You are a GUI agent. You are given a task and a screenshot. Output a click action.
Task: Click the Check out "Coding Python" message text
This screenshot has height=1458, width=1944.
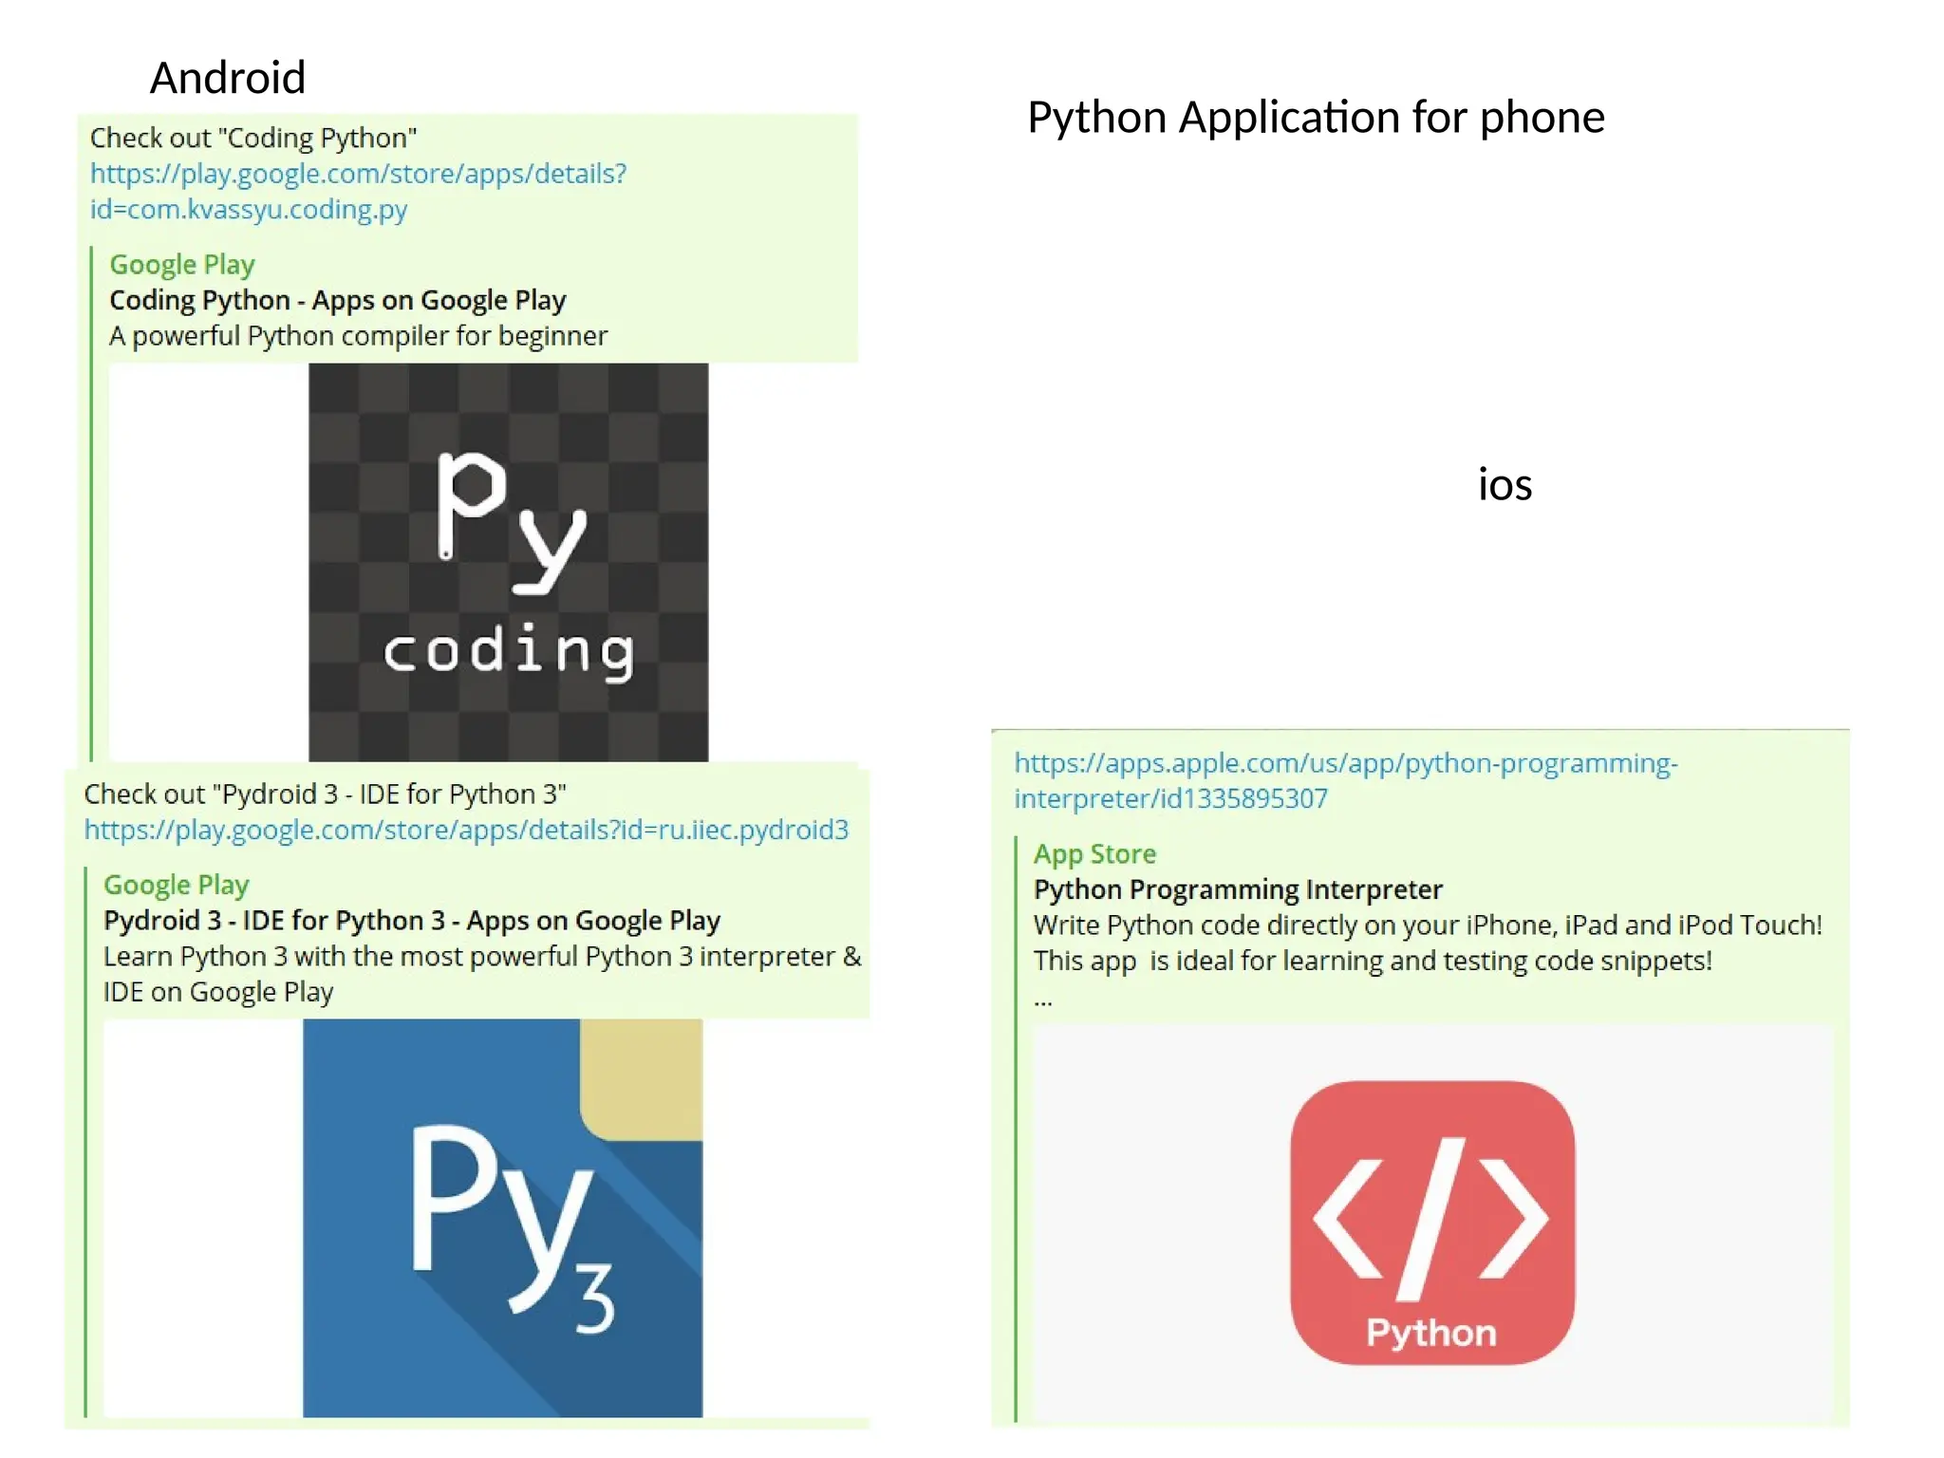pos(253,138)
